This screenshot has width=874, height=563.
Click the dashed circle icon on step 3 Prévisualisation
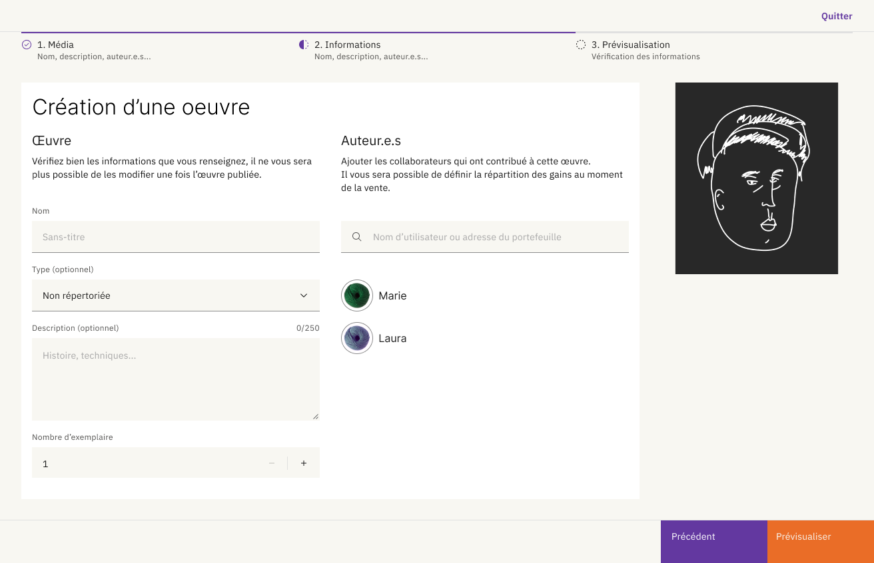(x=581, y=45)
